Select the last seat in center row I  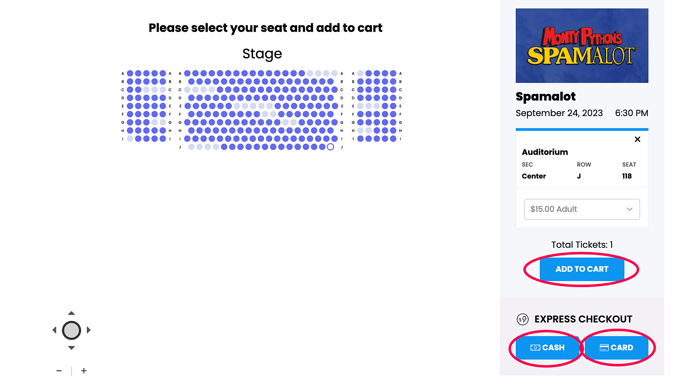[334, 139]
